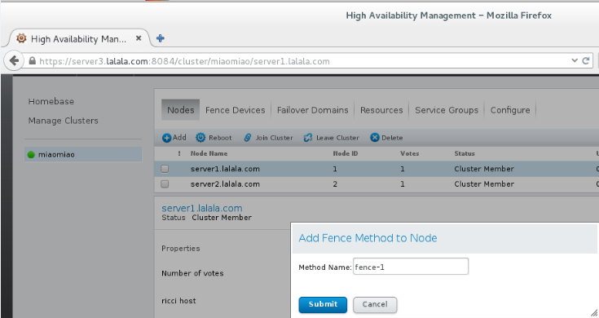Click Cluster Member status for server2 row
This screenshot has width=599, height=318.
[484, 183]
